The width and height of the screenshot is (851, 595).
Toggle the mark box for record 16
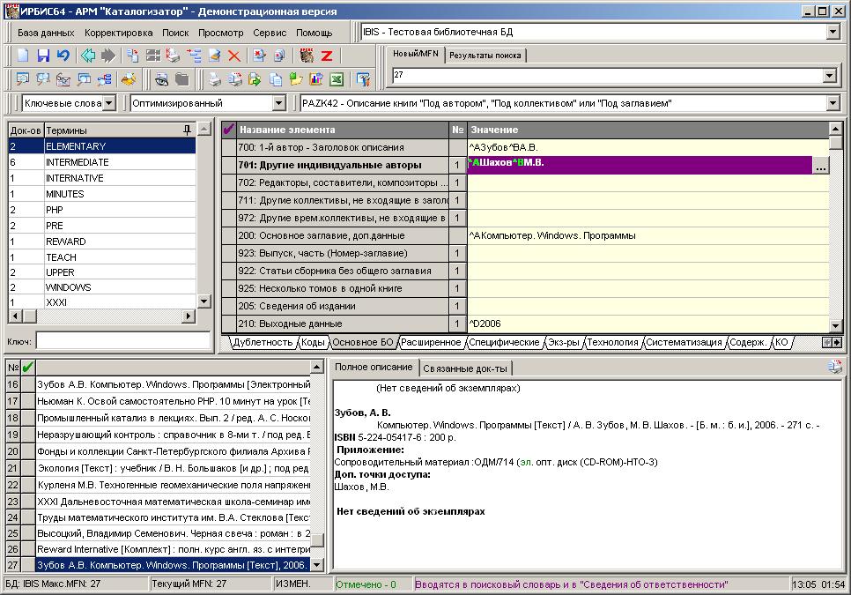[x=27, y=384]
